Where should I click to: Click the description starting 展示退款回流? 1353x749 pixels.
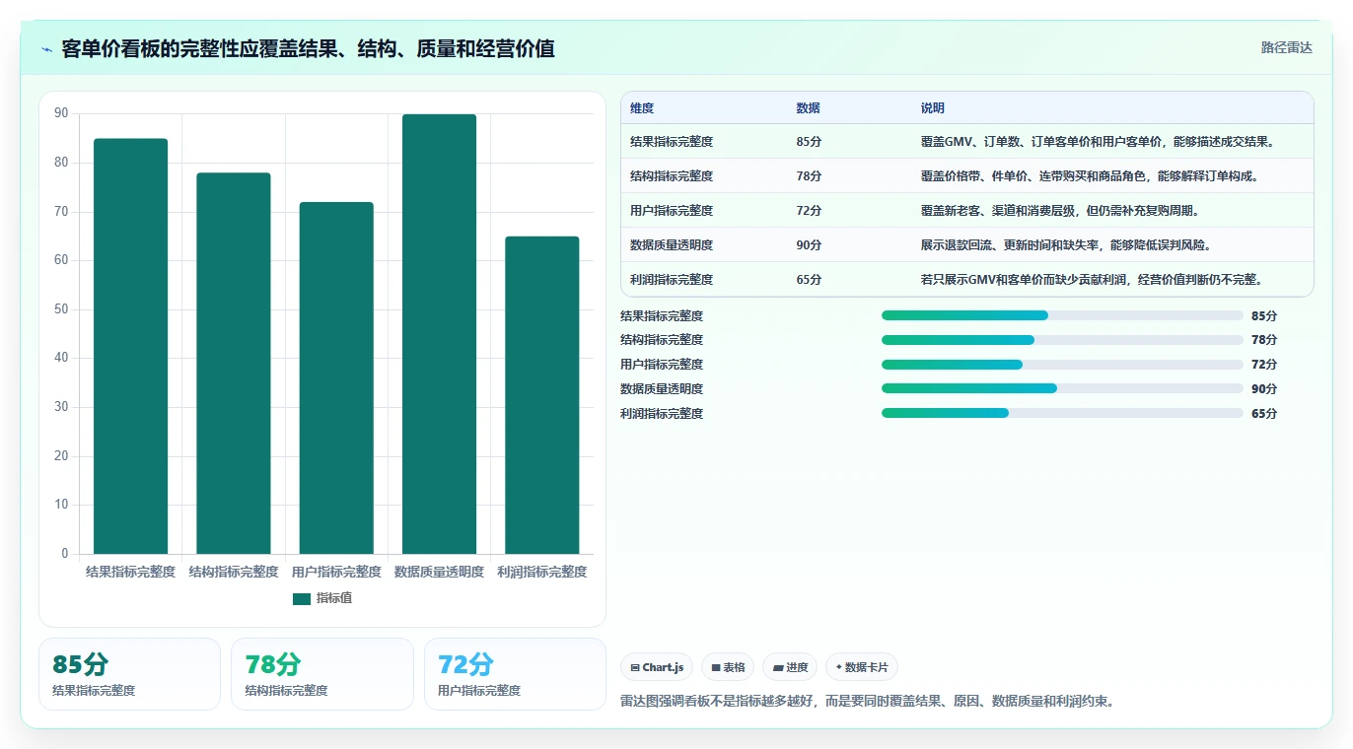1065,245
